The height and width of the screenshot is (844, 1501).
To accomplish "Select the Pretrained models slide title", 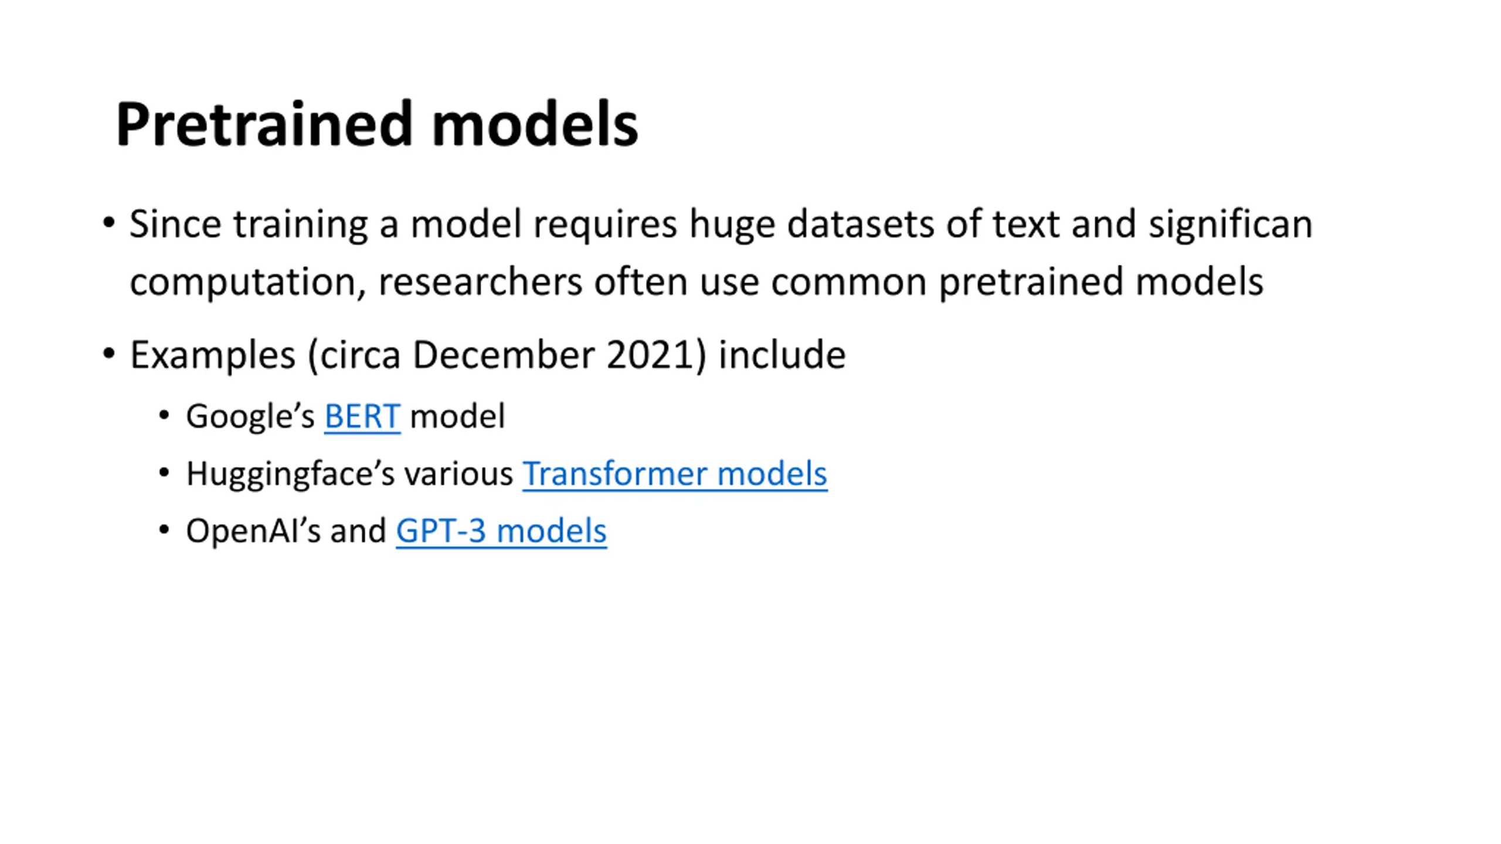I will (377, 124).
